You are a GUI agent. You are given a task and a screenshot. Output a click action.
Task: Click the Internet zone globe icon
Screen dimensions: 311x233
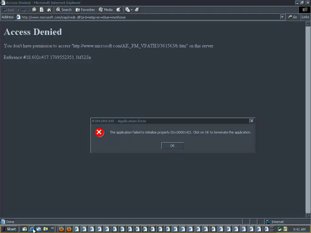click(x=268, y=222)
